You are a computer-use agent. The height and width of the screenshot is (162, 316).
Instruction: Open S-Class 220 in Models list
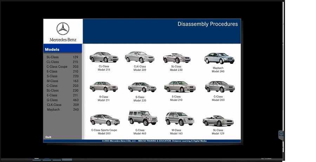(x=62, y=76)
